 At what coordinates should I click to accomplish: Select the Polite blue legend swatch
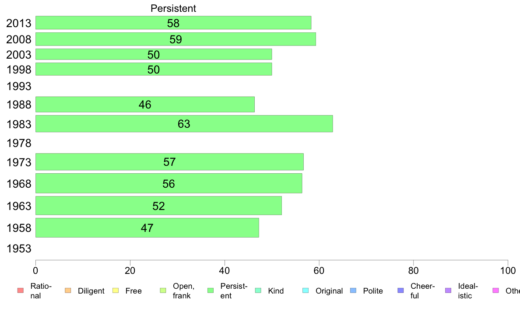[353, 290]
